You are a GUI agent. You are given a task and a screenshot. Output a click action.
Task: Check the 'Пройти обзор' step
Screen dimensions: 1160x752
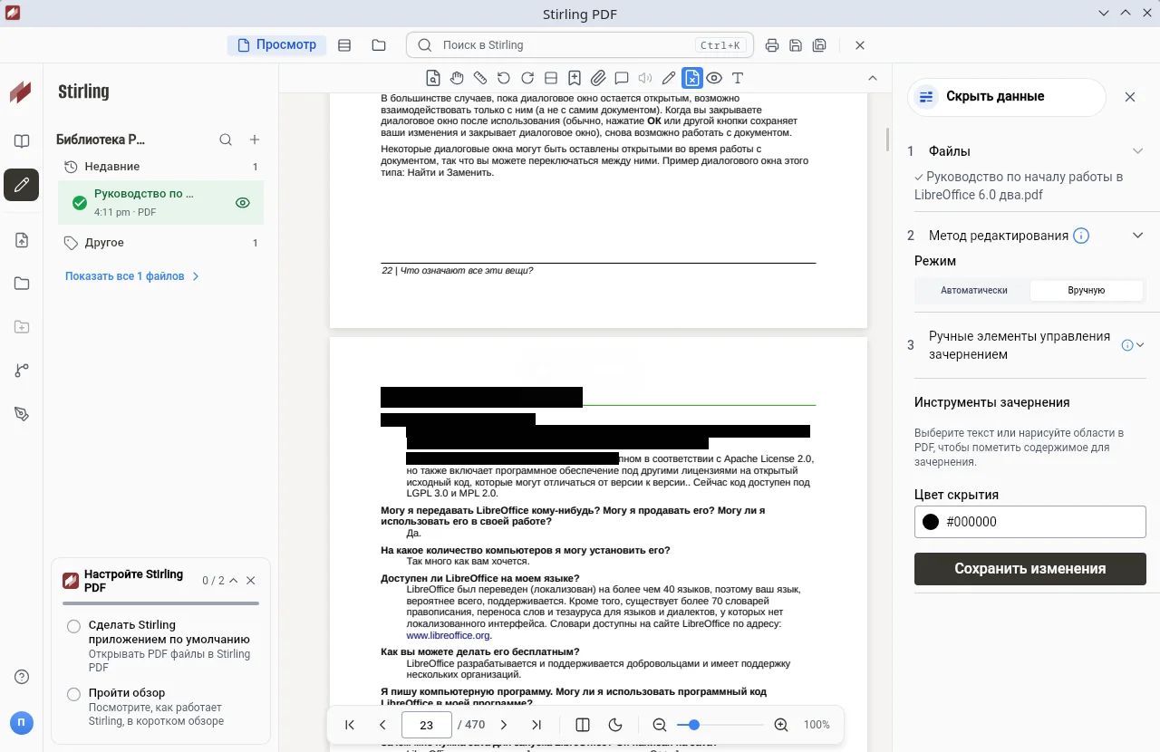click(74, 694)
